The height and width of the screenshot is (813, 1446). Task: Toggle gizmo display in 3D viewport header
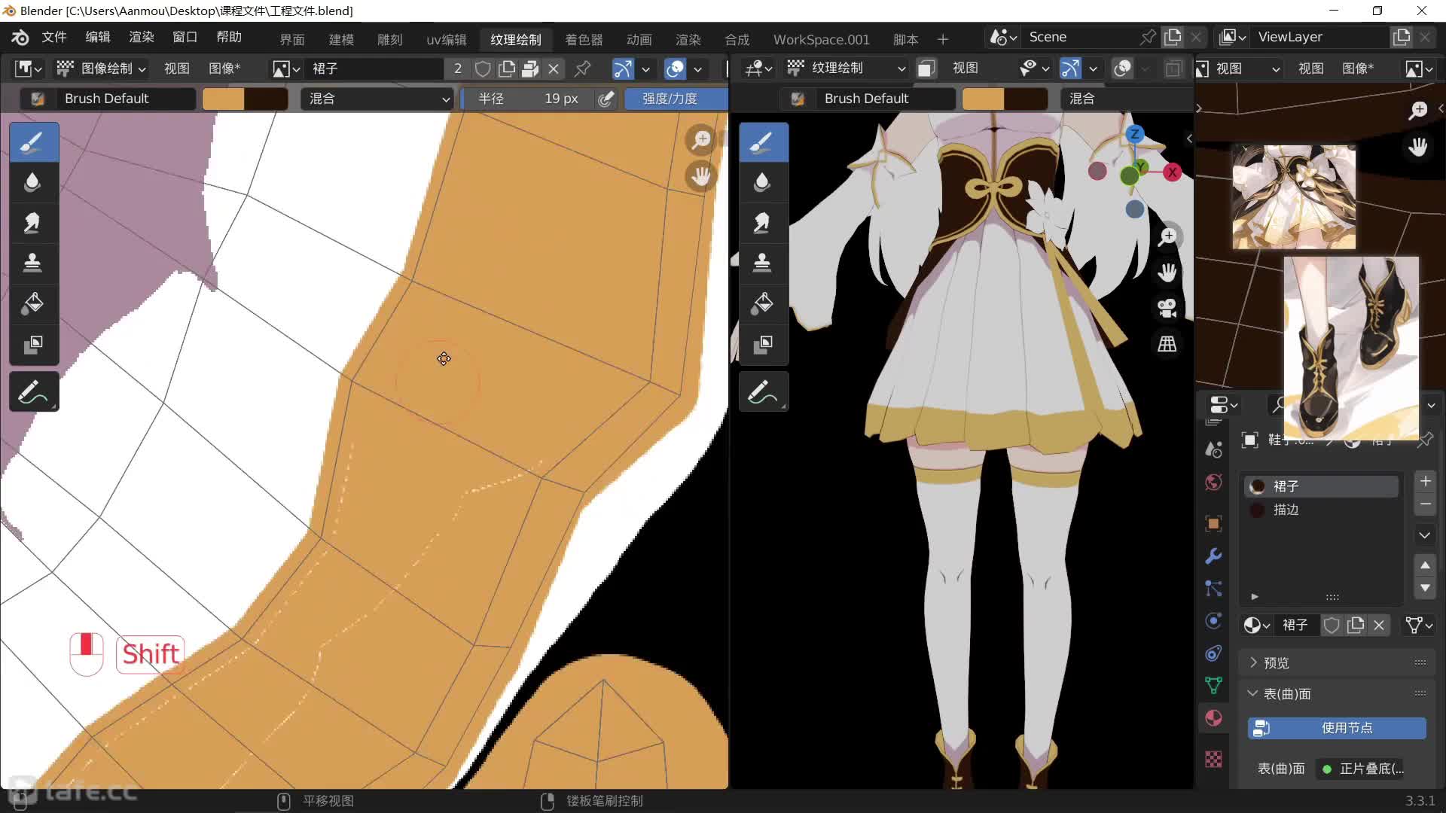pyautogui.click(x=1070, y=69)
